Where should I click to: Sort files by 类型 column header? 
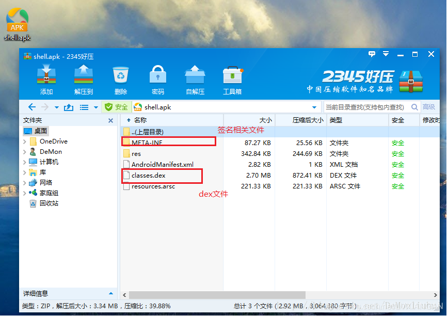[336, 120]
